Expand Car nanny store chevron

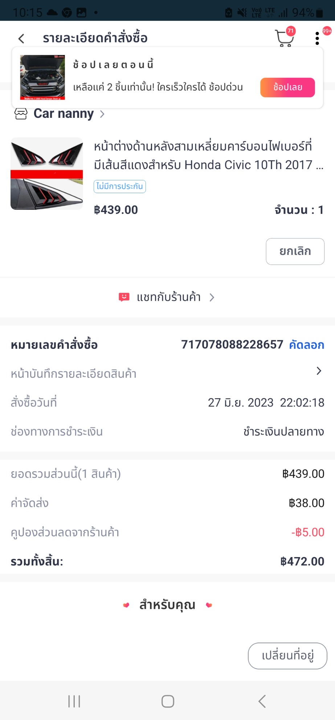click(x=102, y=114)
